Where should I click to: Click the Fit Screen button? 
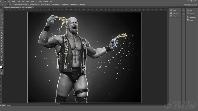65,5
